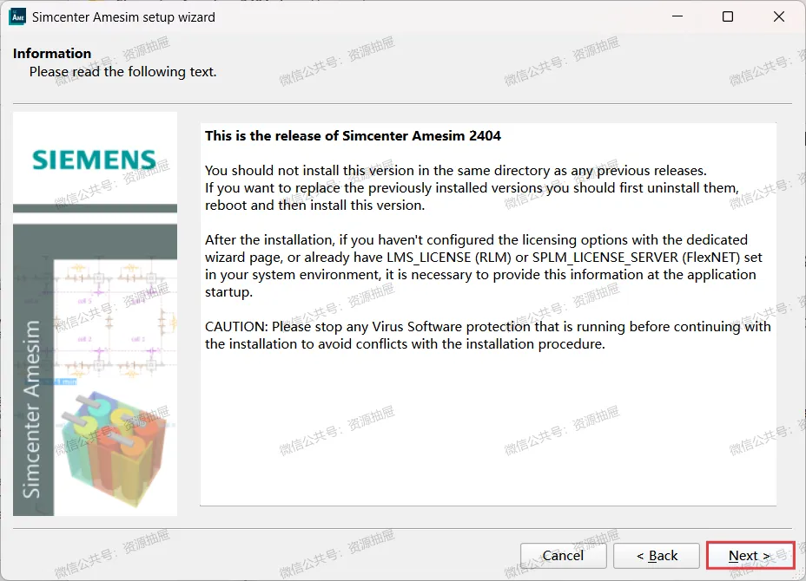Click the release title 'Simcenter Amesim 2404'
The image size is (806, 581).
(x=421, y=135)
